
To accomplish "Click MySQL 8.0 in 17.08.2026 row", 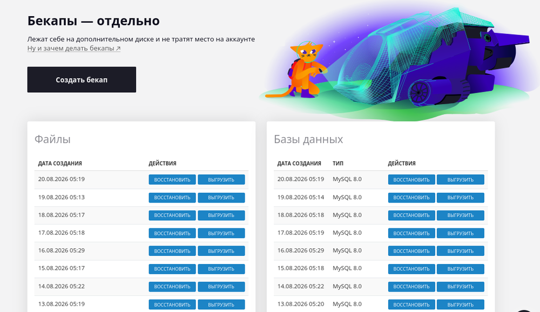I will tap(347, 233).
